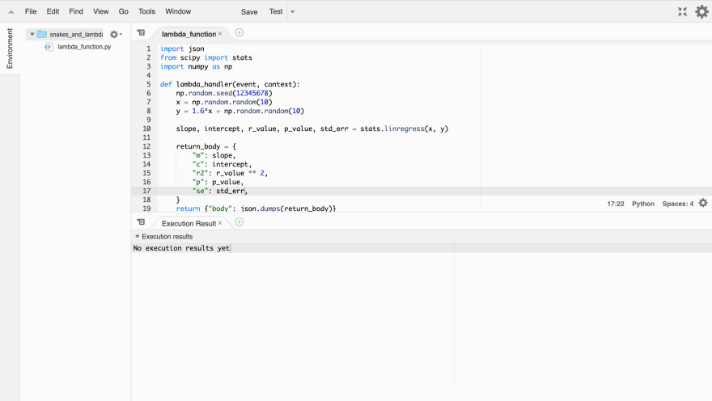Collapse the Execution results section
The height and width of the screenshot is (401, 712).
tap(137, 236)
